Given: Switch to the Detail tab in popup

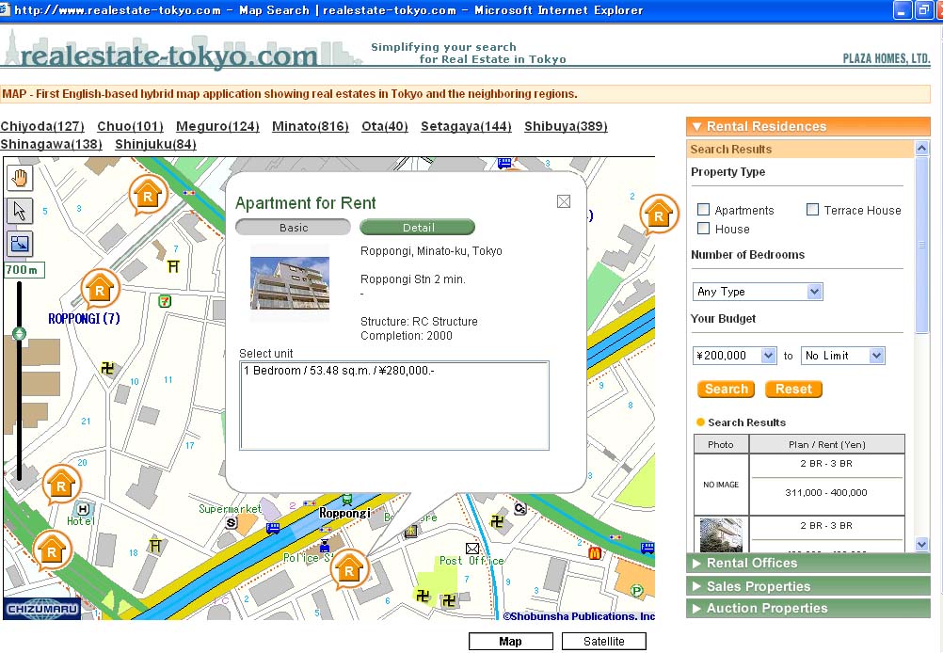Looking at the screenshot, I should 417,228.
